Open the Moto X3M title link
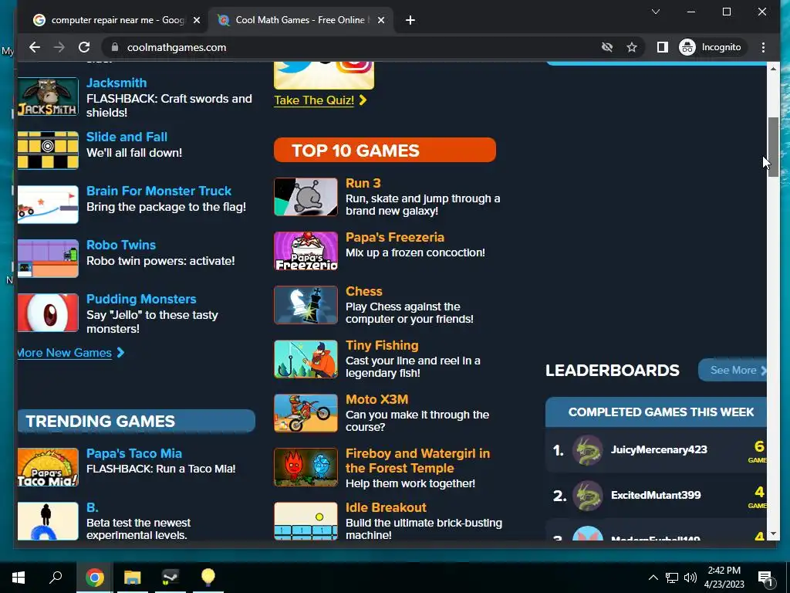790x593 pixels. [x=376, y=399]
